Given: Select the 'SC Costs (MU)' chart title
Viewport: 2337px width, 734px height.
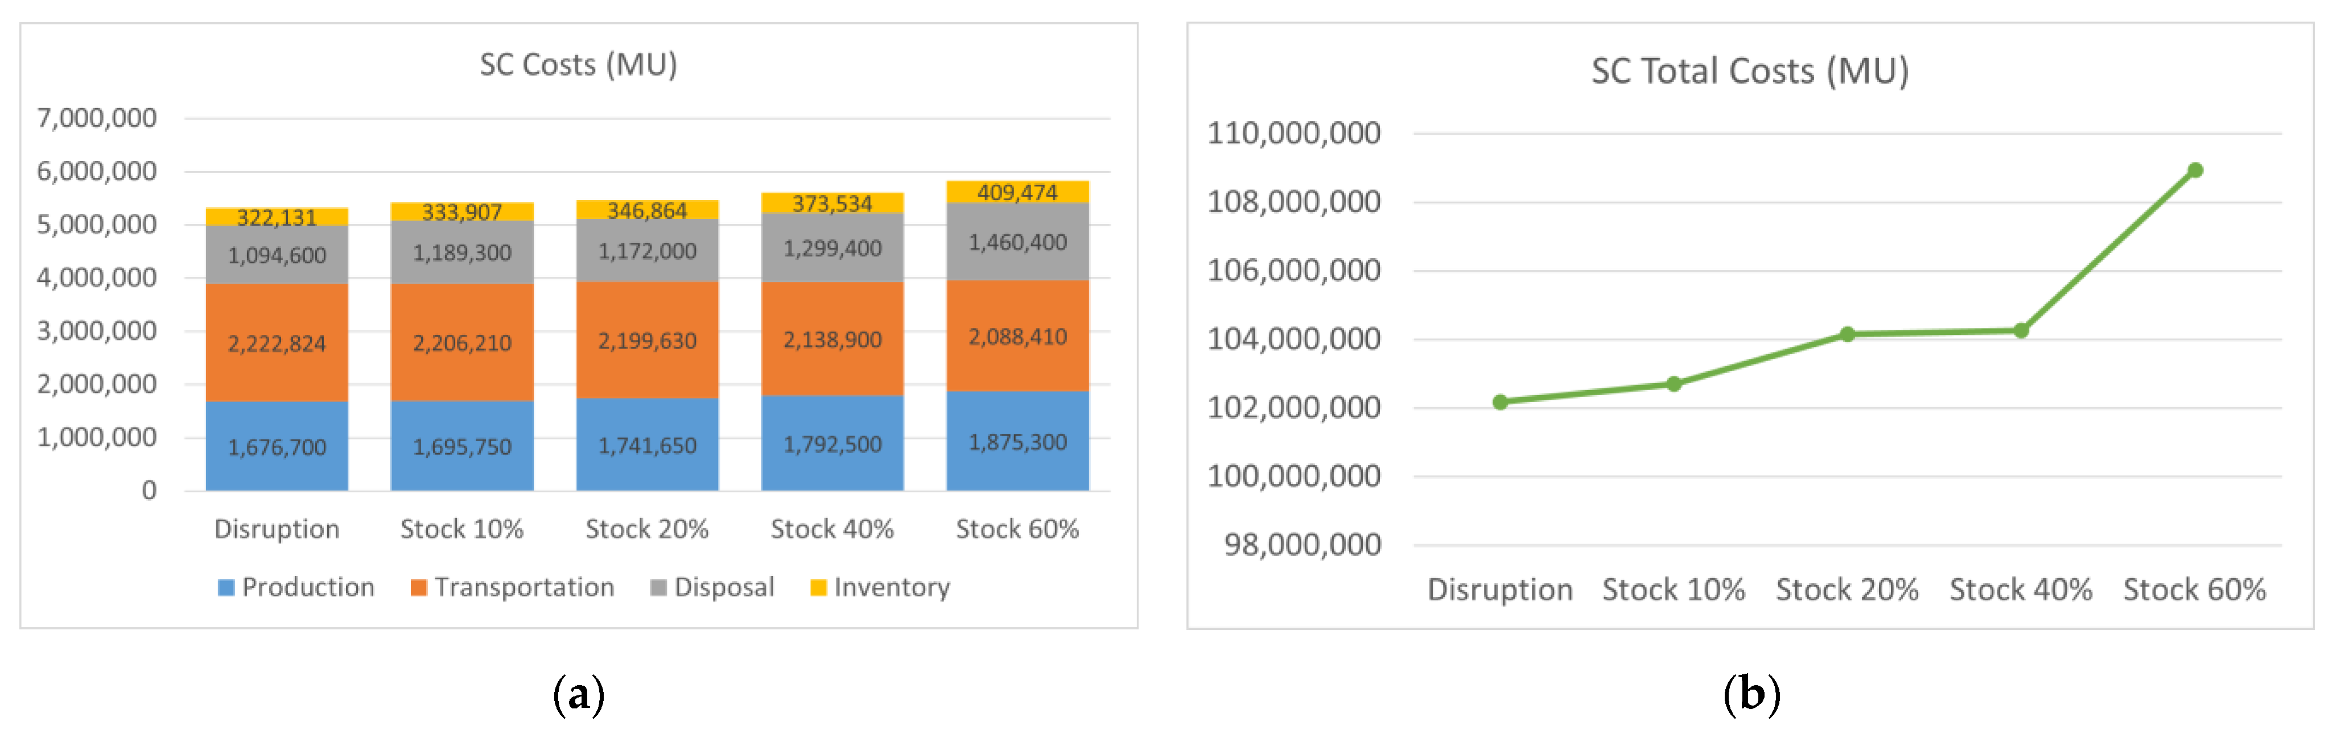Looking at the screenshot, I should 578,65.
